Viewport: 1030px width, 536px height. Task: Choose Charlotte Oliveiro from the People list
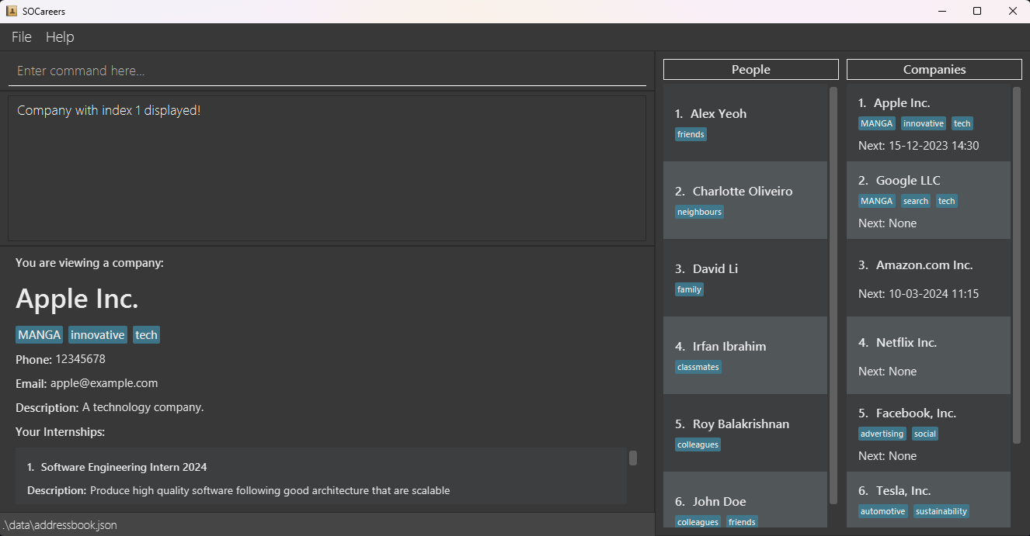(744, 200)
